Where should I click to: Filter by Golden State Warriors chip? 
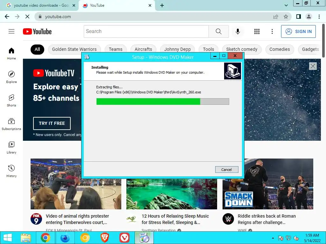coord(74,49)
